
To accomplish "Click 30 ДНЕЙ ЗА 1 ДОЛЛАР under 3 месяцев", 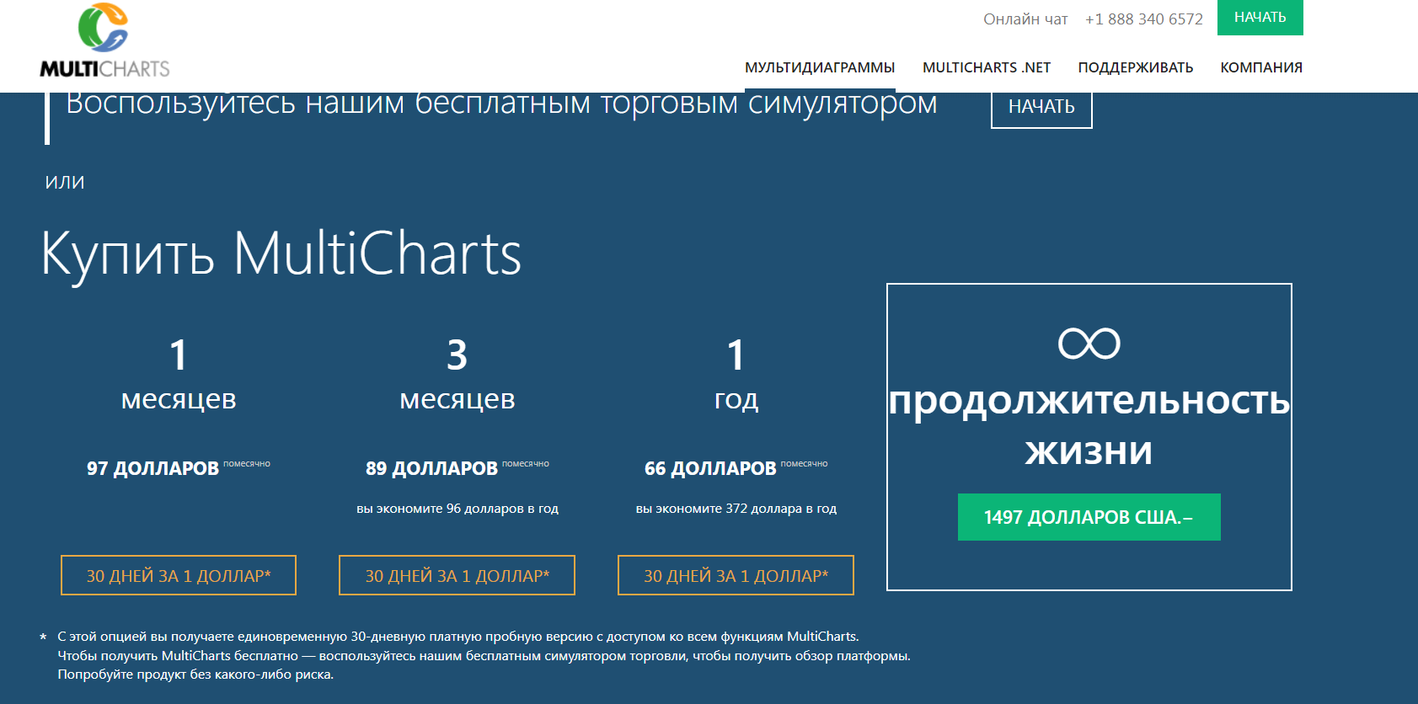I will 457,575.
